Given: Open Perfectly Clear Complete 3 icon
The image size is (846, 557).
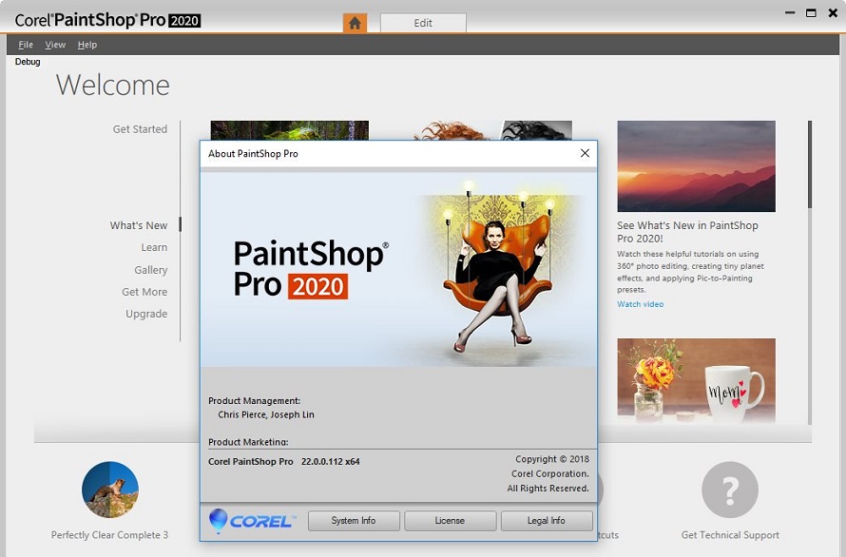Looking at the screenshot, I should (x=110, y=490).
